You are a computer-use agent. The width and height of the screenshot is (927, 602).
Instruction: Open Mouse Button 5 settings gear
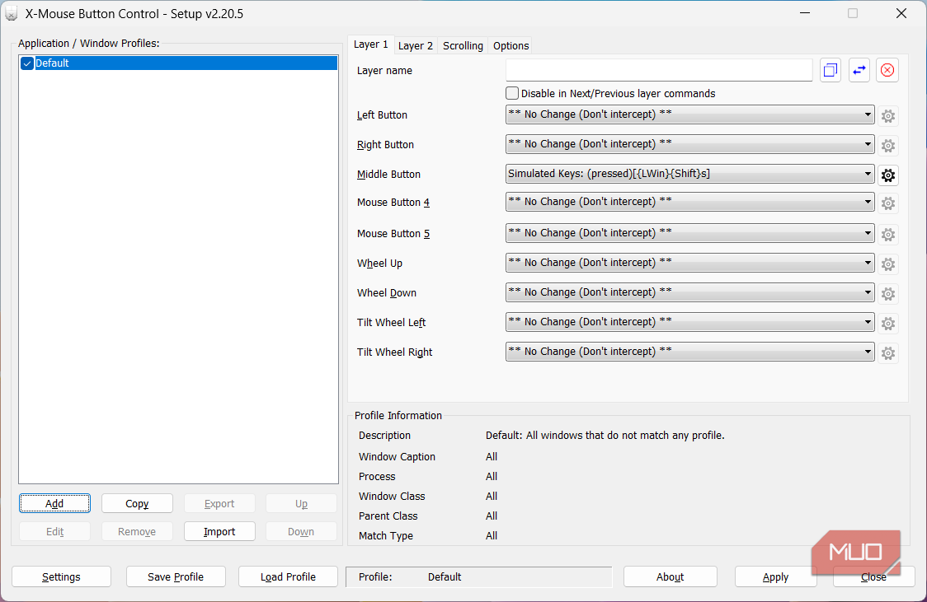coord(888,235)
